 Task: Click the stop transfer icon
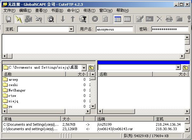[95, 19]
